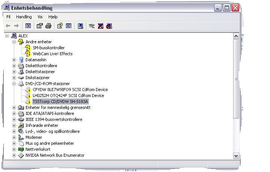This screenshot has height=172, width=270.
Task: Select LH0252H OTQ424F SCSI CdRom Device
Action: 68,96
